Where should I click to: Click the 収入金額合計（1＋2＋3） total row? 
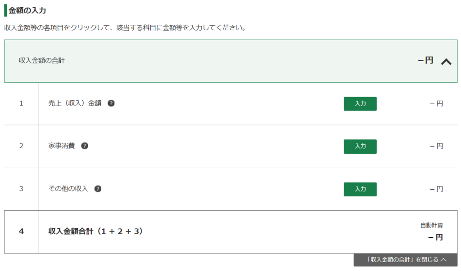(95, 231)
